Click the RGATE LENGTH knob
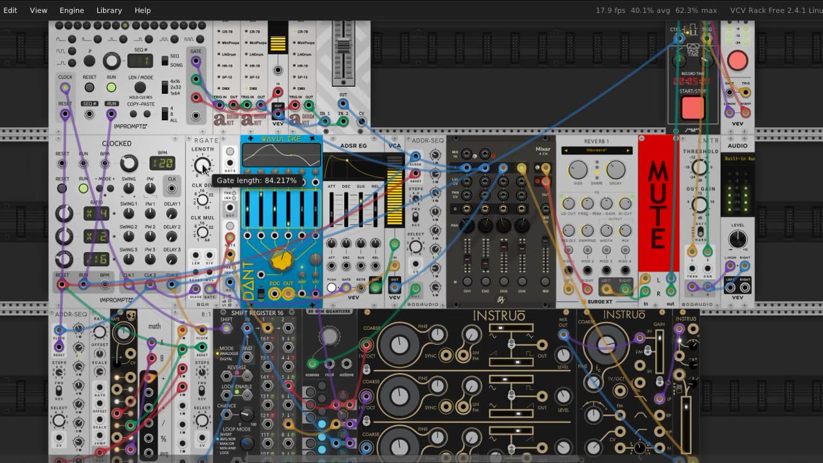Screen dimensions: 823x463 pyautogui.click(x=203, y=166)
